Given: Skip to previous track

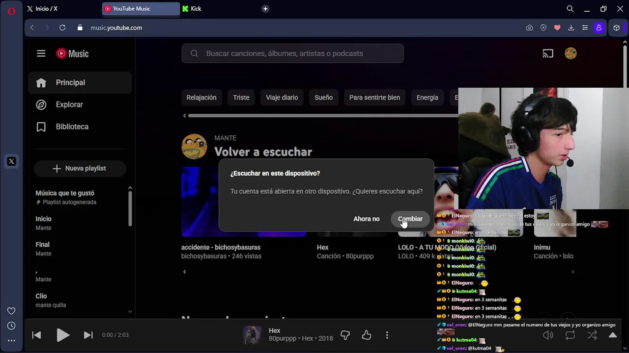Looking at the screenshot, I should coord(36,335).
